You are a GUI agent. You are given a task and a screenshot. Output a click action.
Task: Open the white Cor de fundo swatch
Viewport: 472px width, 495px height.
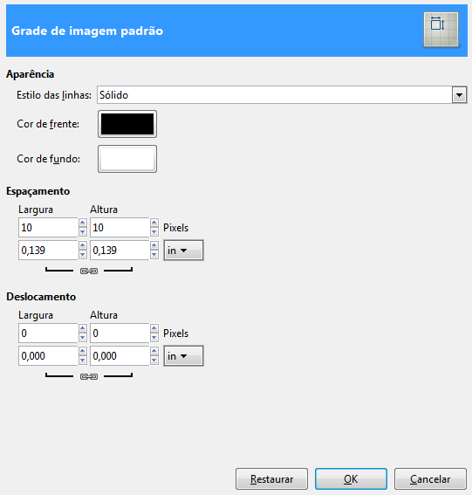[x=127, y=159]
